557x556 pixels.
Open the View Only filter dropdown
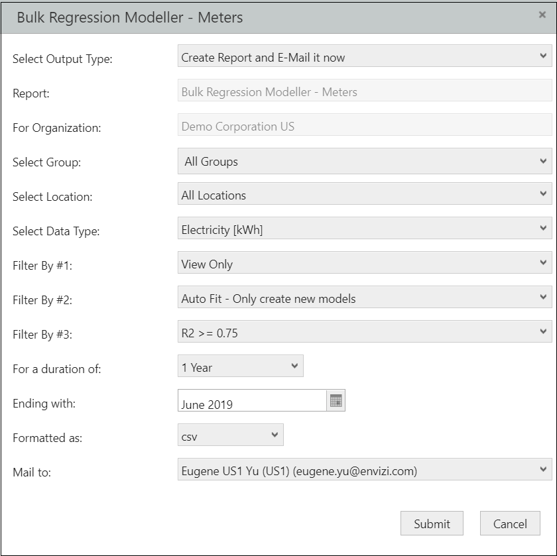[x=365, y=262]
